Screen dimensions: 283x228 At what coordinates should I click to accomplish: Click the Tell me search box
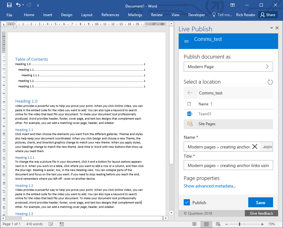tap(222, 15)
